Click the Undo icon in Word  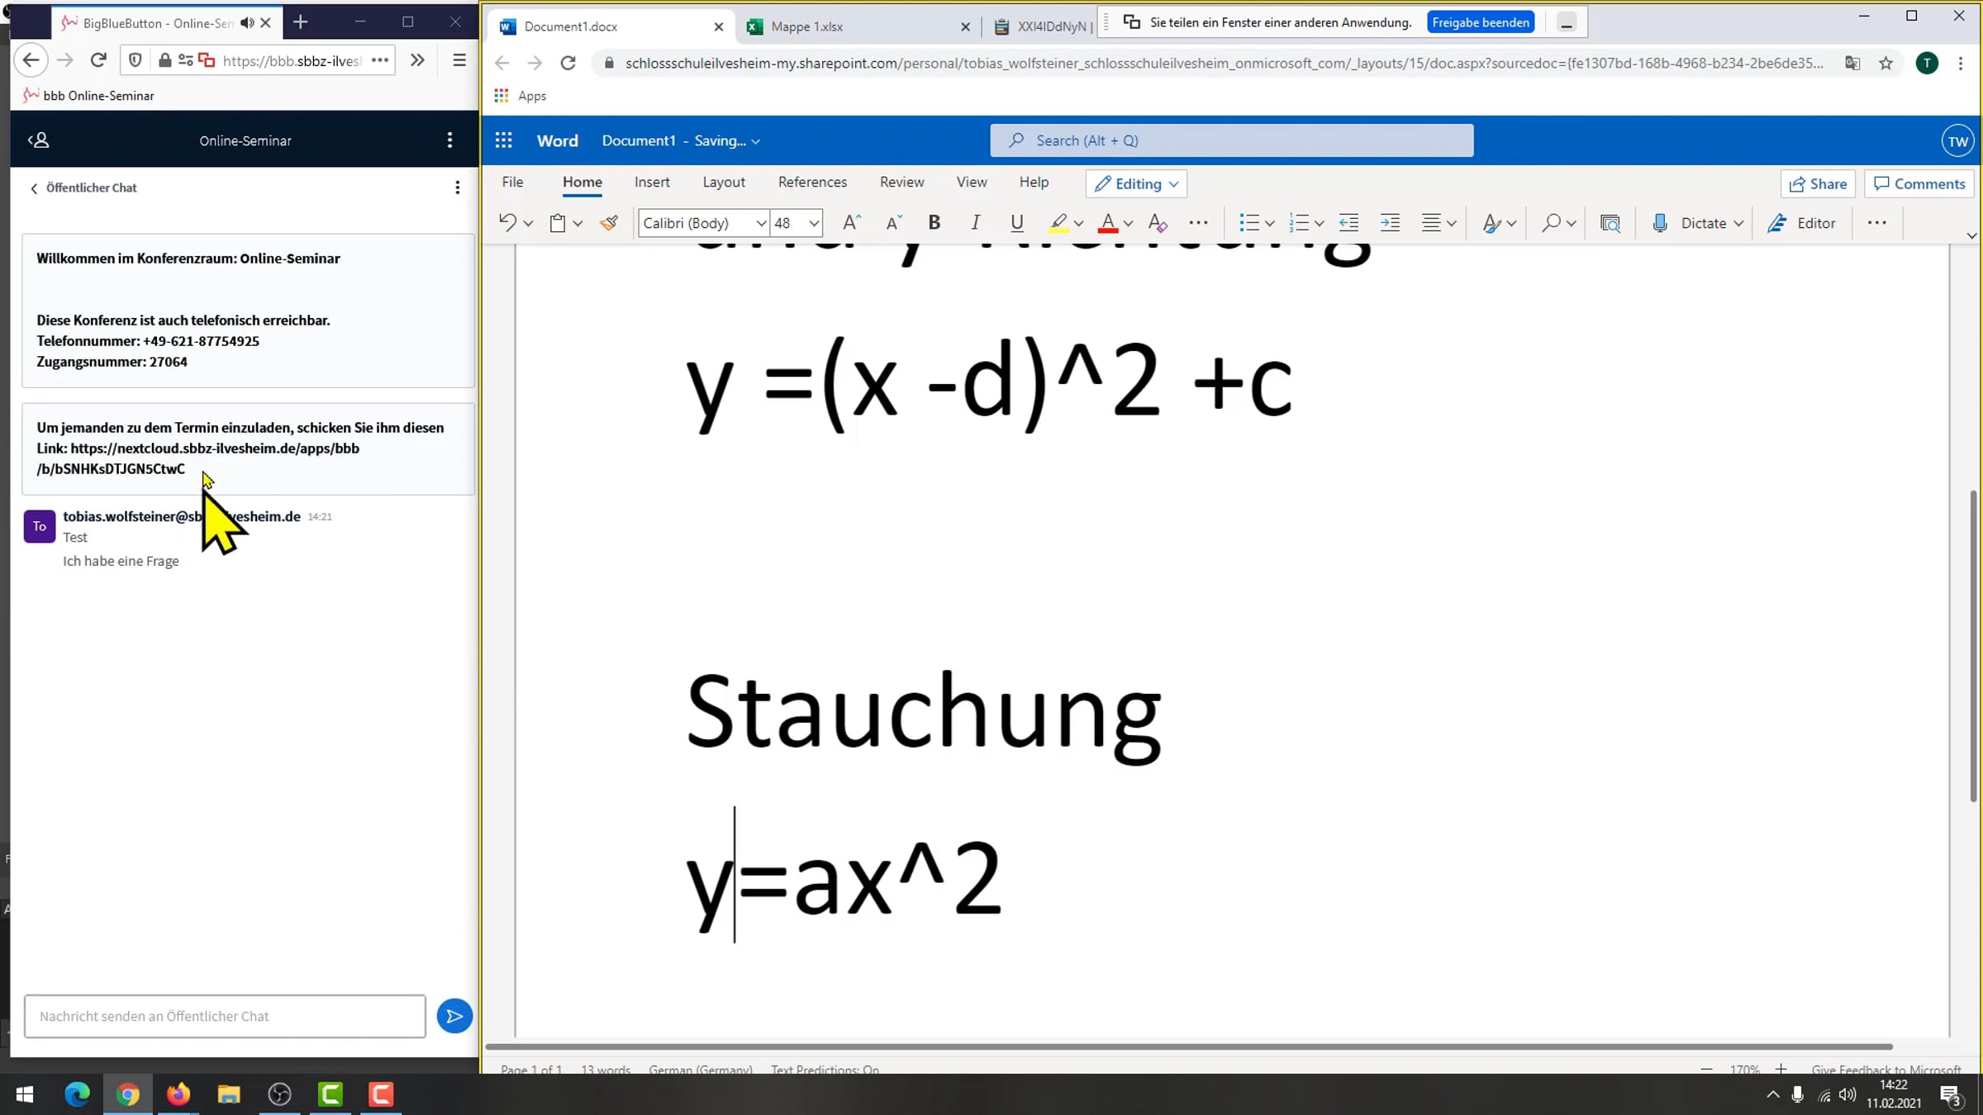tap(507, 223)
